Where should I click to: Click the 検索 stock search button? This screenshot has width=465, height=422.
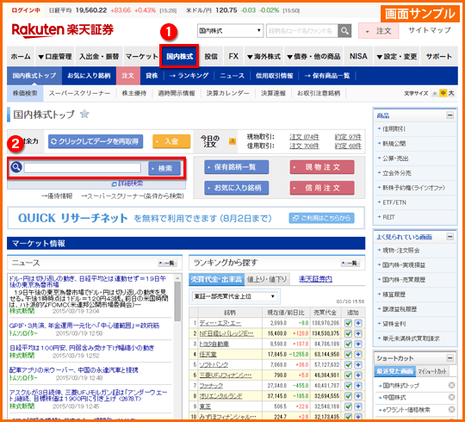pyautogui.click(x=164, y=168)
